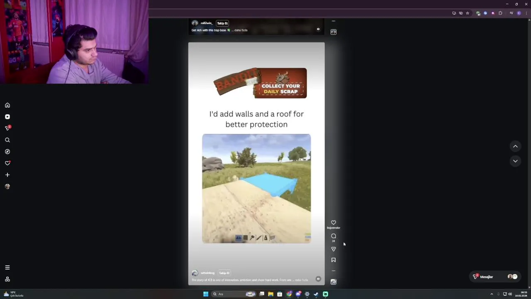Click the Rust gameplay video in the reel
The image size is (531, 299).
pyautogui.click(x=256, y=189)
